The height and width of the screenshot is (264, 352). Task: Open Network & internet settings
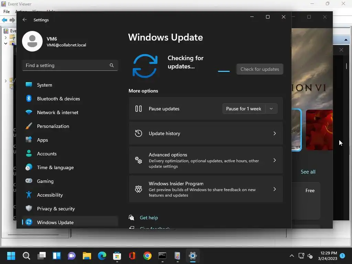70,112
